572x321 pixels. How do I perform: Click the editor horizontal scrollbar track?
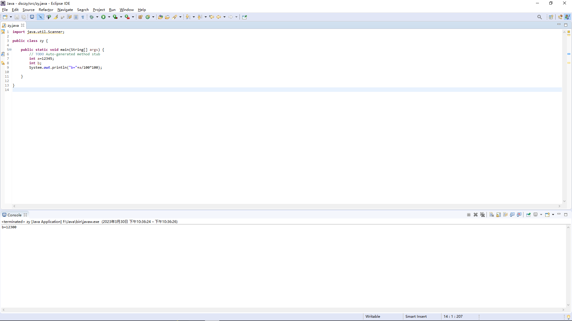(x=286, y=206)
